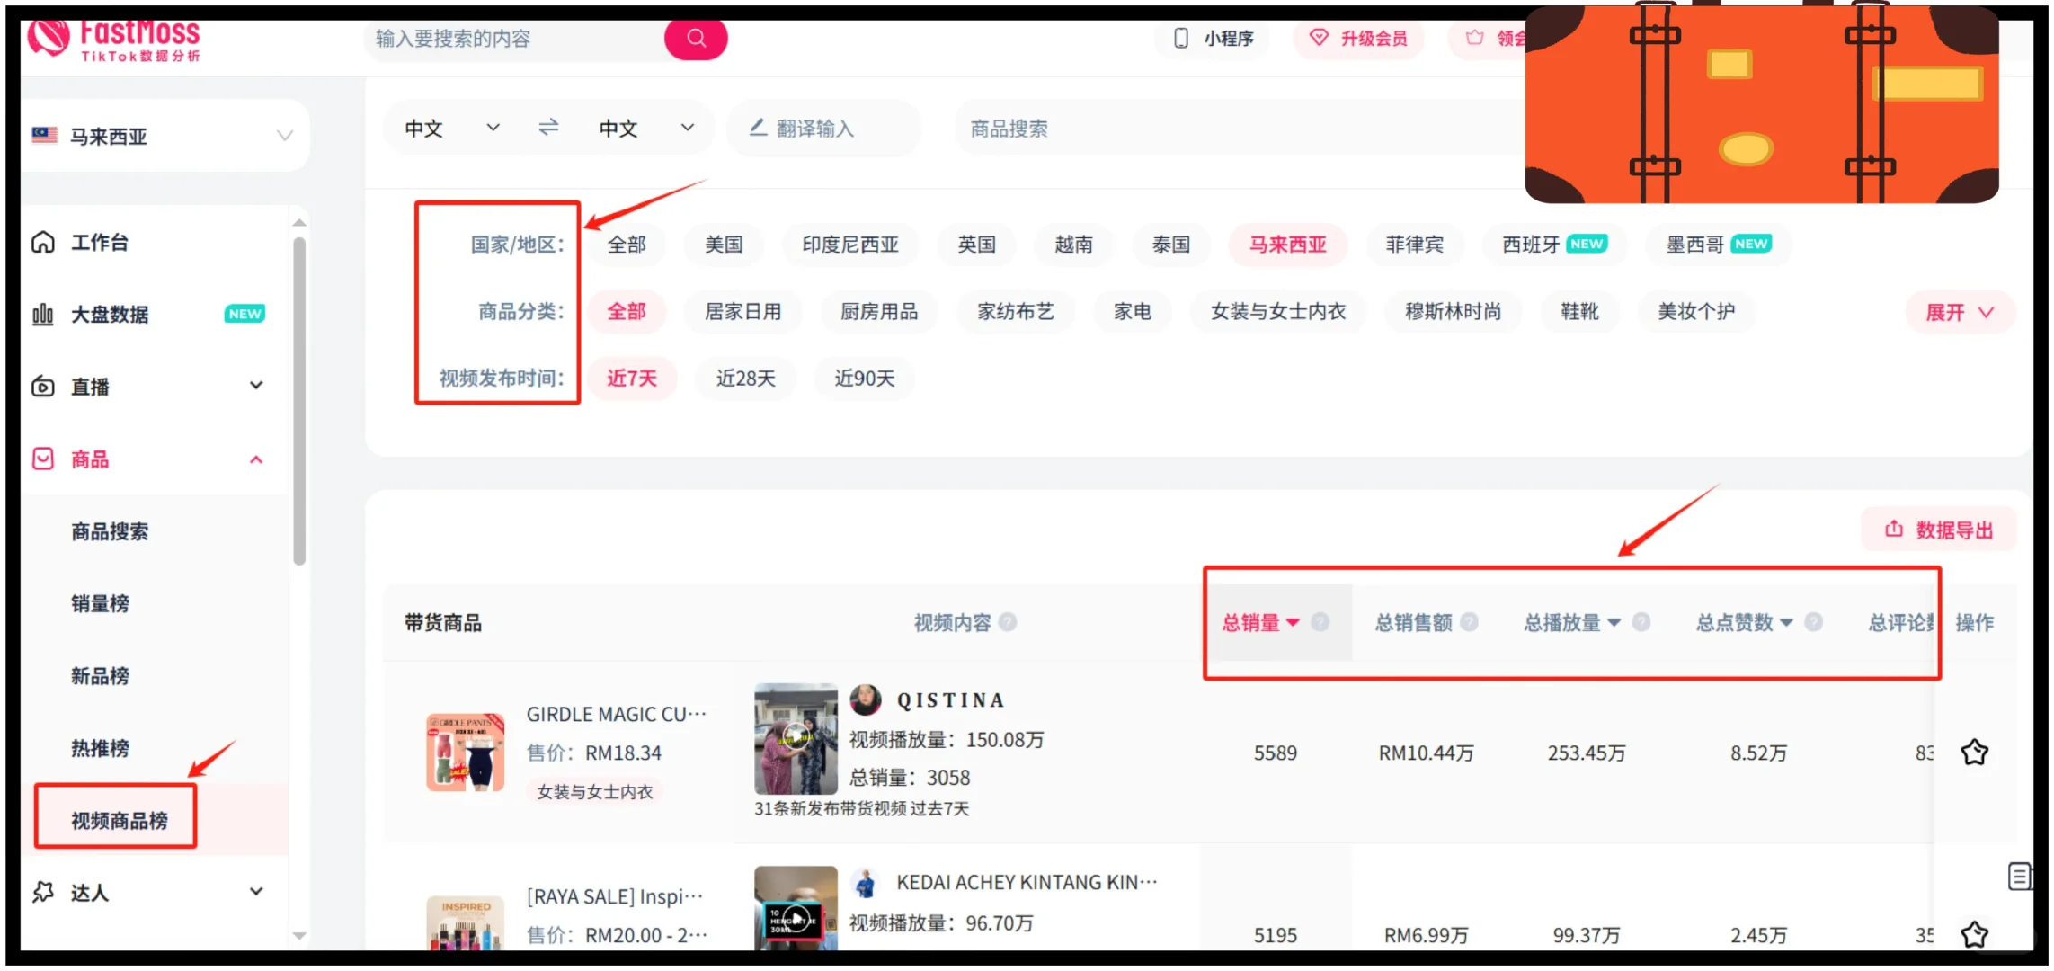
Task: Click the FastMoss logo
Action: pos(114,40)
